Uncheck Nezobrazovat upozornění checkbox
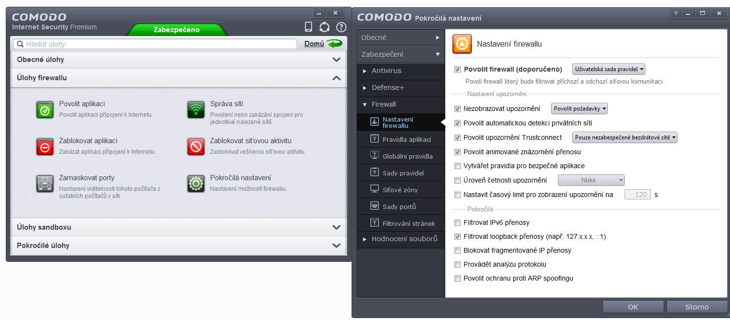 [x=458, y=109]
